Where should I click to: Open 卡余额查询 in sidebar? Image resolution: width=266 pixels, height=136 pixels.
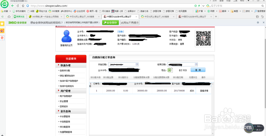click(x=65, y=117)
